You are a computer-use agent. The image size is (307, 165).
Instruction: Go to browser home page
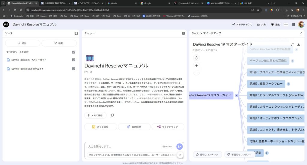pyautogui.click(x=21, y=10)
